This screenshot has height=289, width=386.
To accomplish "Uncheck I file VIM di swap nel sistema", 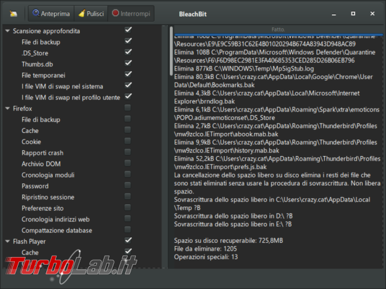I will (x=128, y=85).
